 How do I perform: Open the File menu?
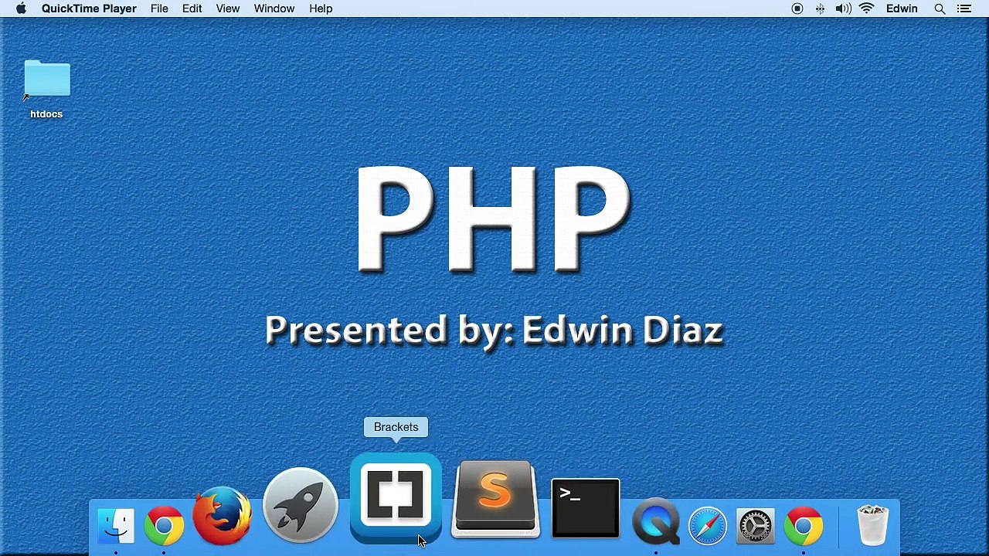click(159, 8)
